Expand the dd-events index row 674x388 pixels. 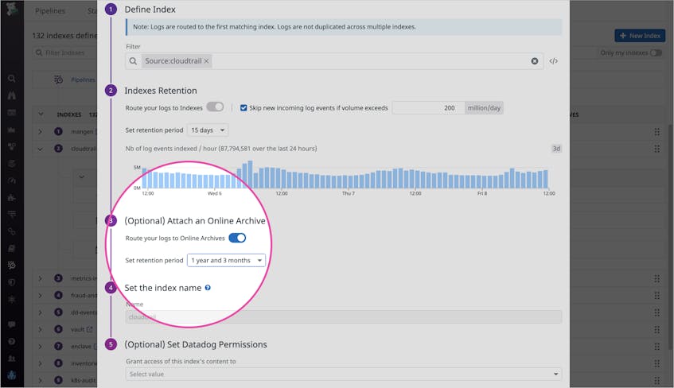[41, 312]
